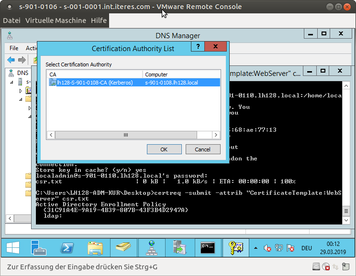Open the Hilfe menu
356x276 pixels.
point(99,21)
